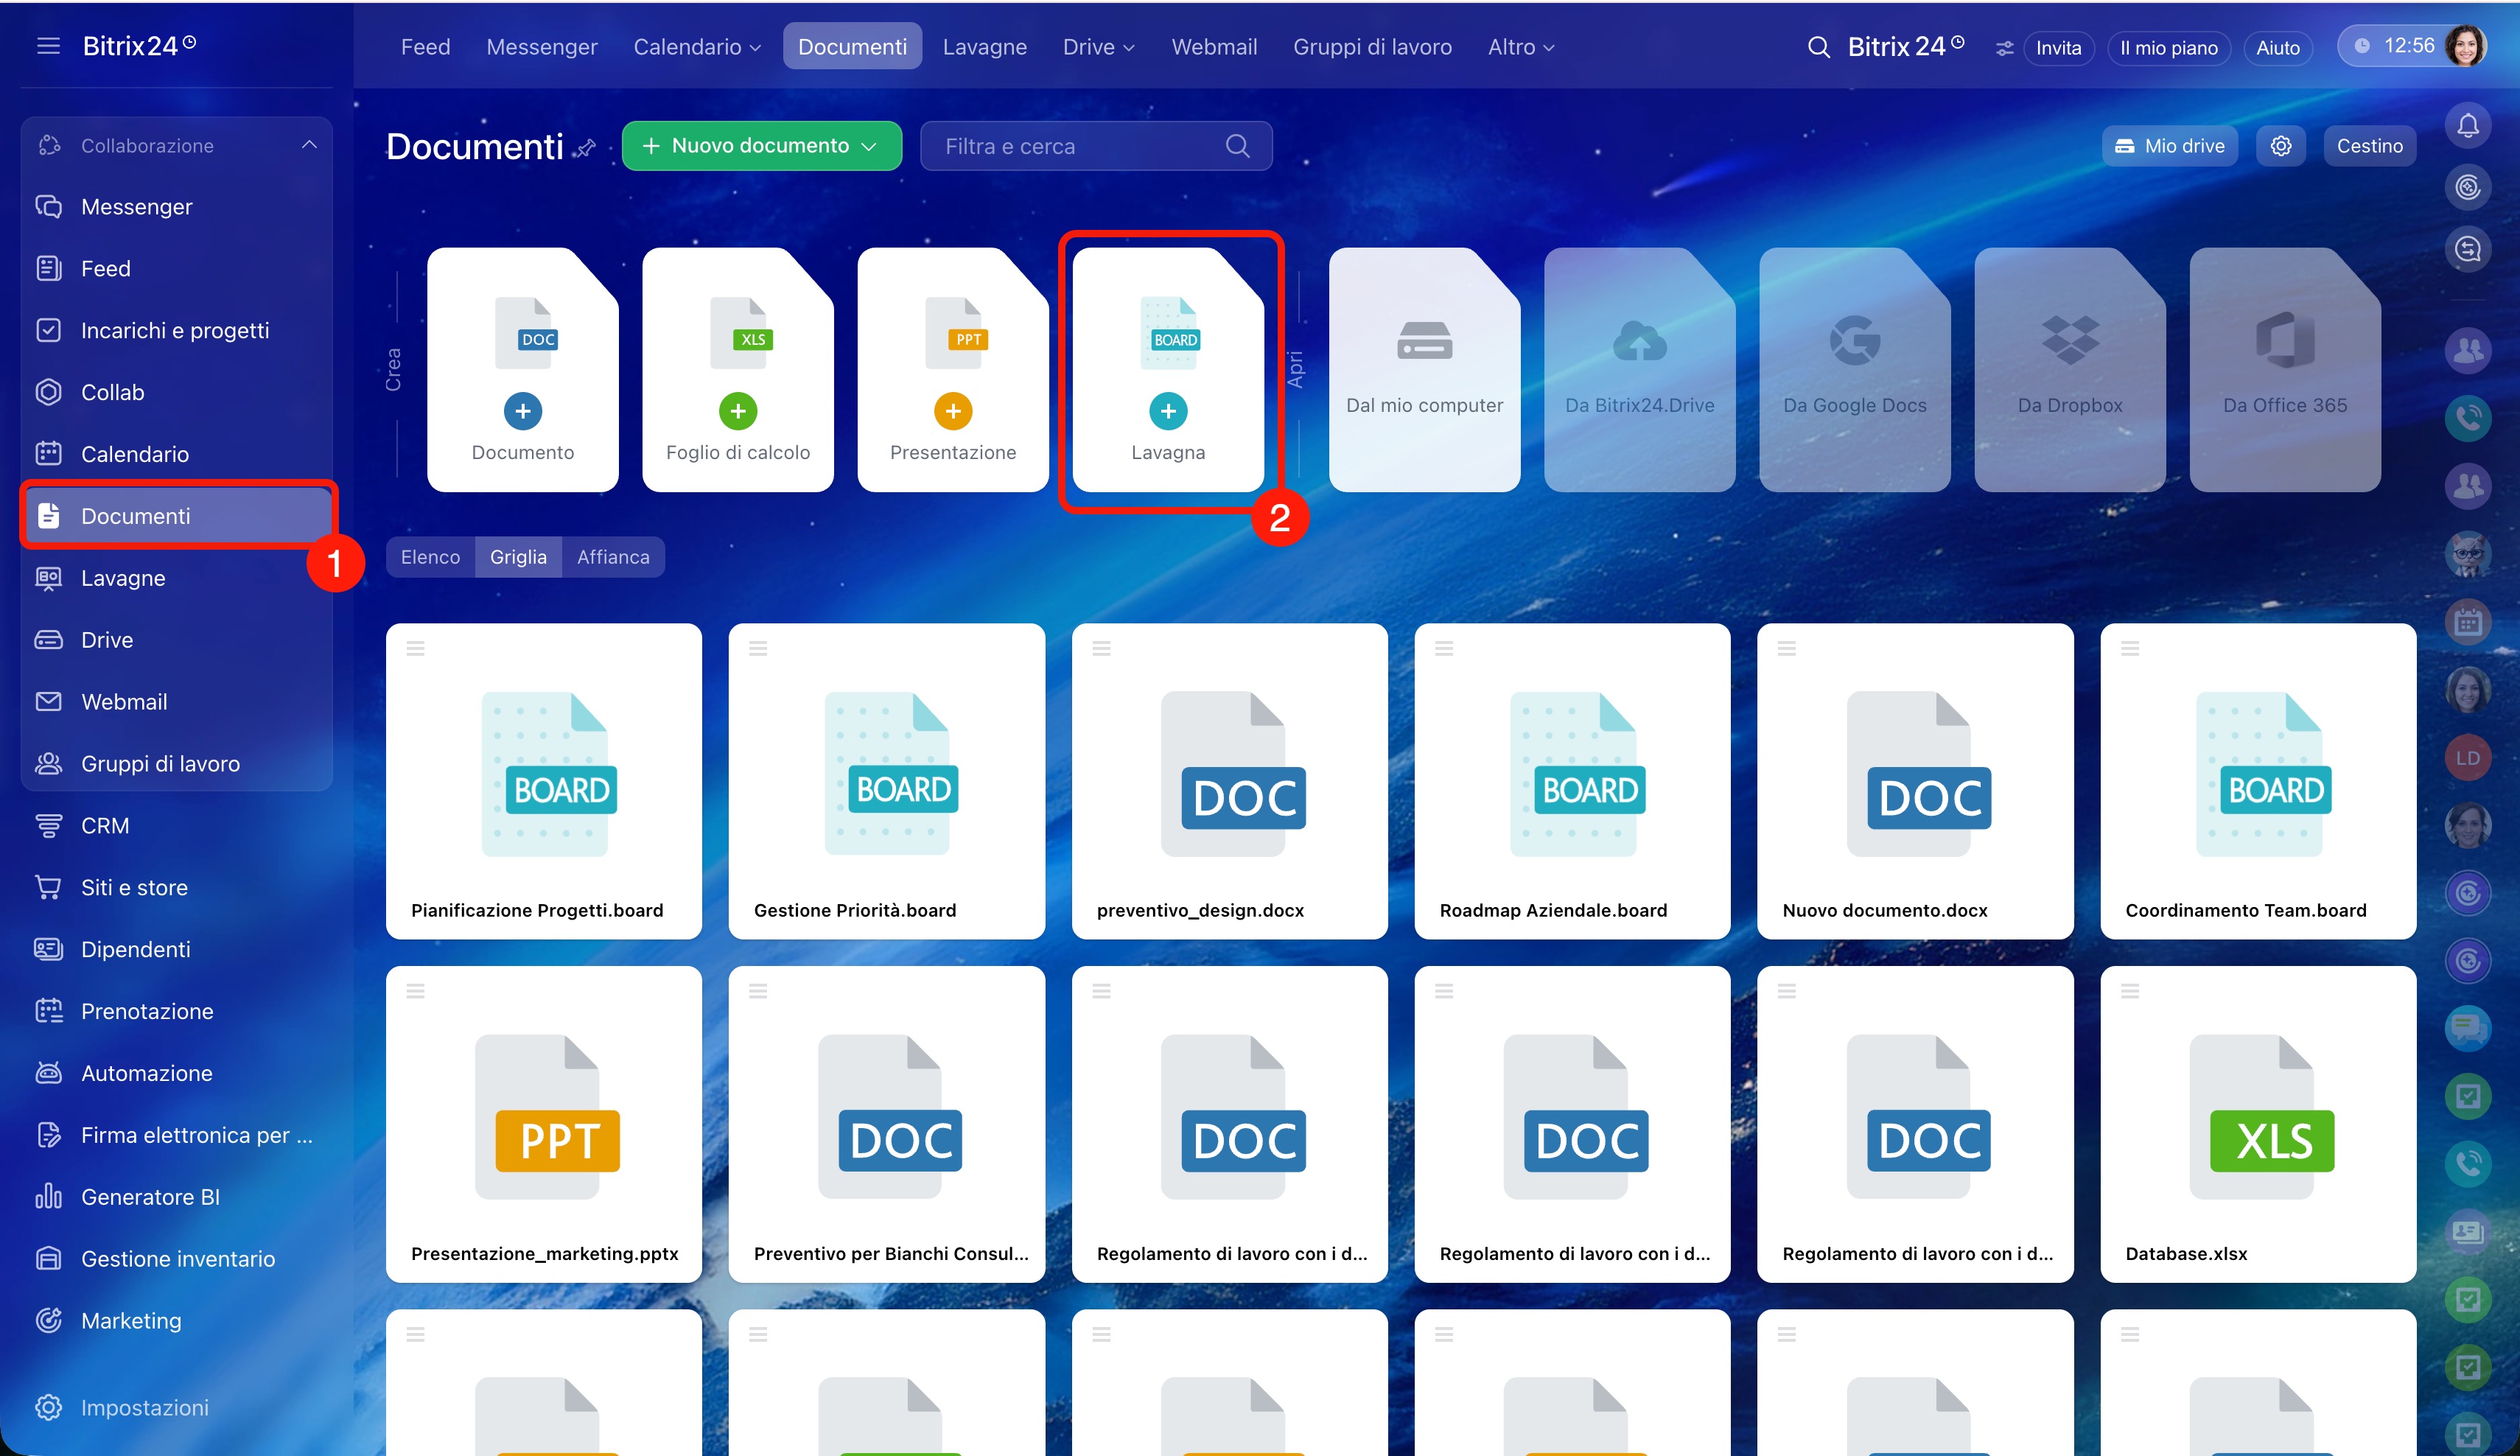Select Dipendenti in the sidebar
Screen dimensions: 2520x1456
pyautogui.click(x=177, y=950)
